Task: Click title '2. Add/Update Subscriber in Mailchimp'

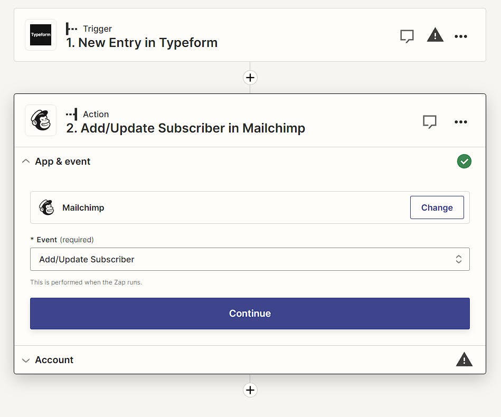Action: click(185, 128)
